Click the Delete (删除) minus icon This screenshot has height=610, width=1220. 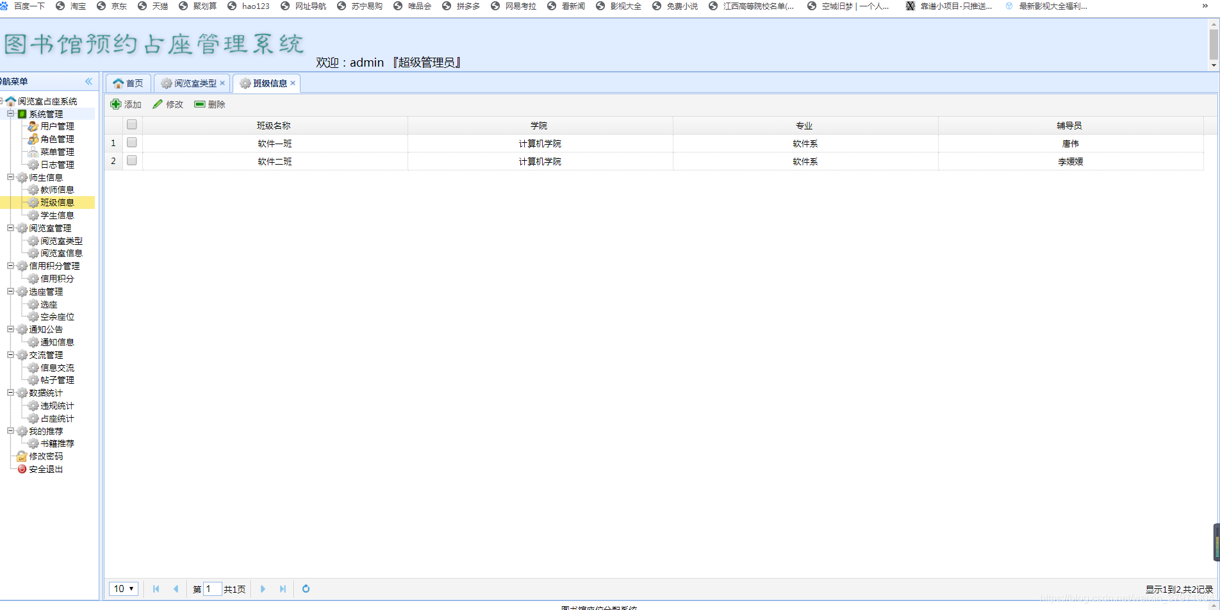pos(200,104)
